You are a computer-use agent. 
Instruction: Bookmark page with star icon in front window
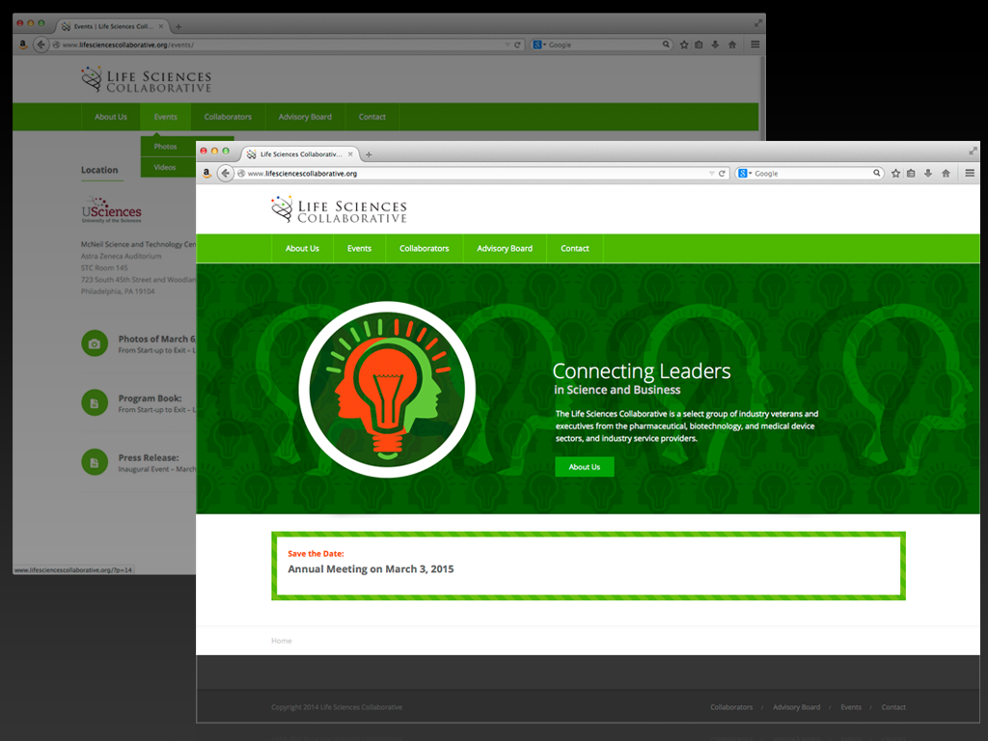895,174
